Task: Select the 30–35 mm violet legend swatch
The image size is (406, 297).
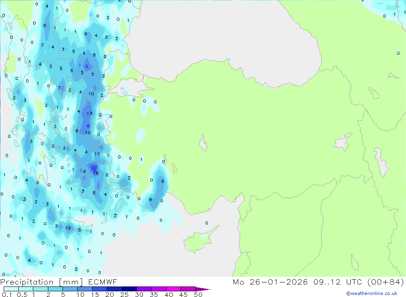Action: click(144, 289)
